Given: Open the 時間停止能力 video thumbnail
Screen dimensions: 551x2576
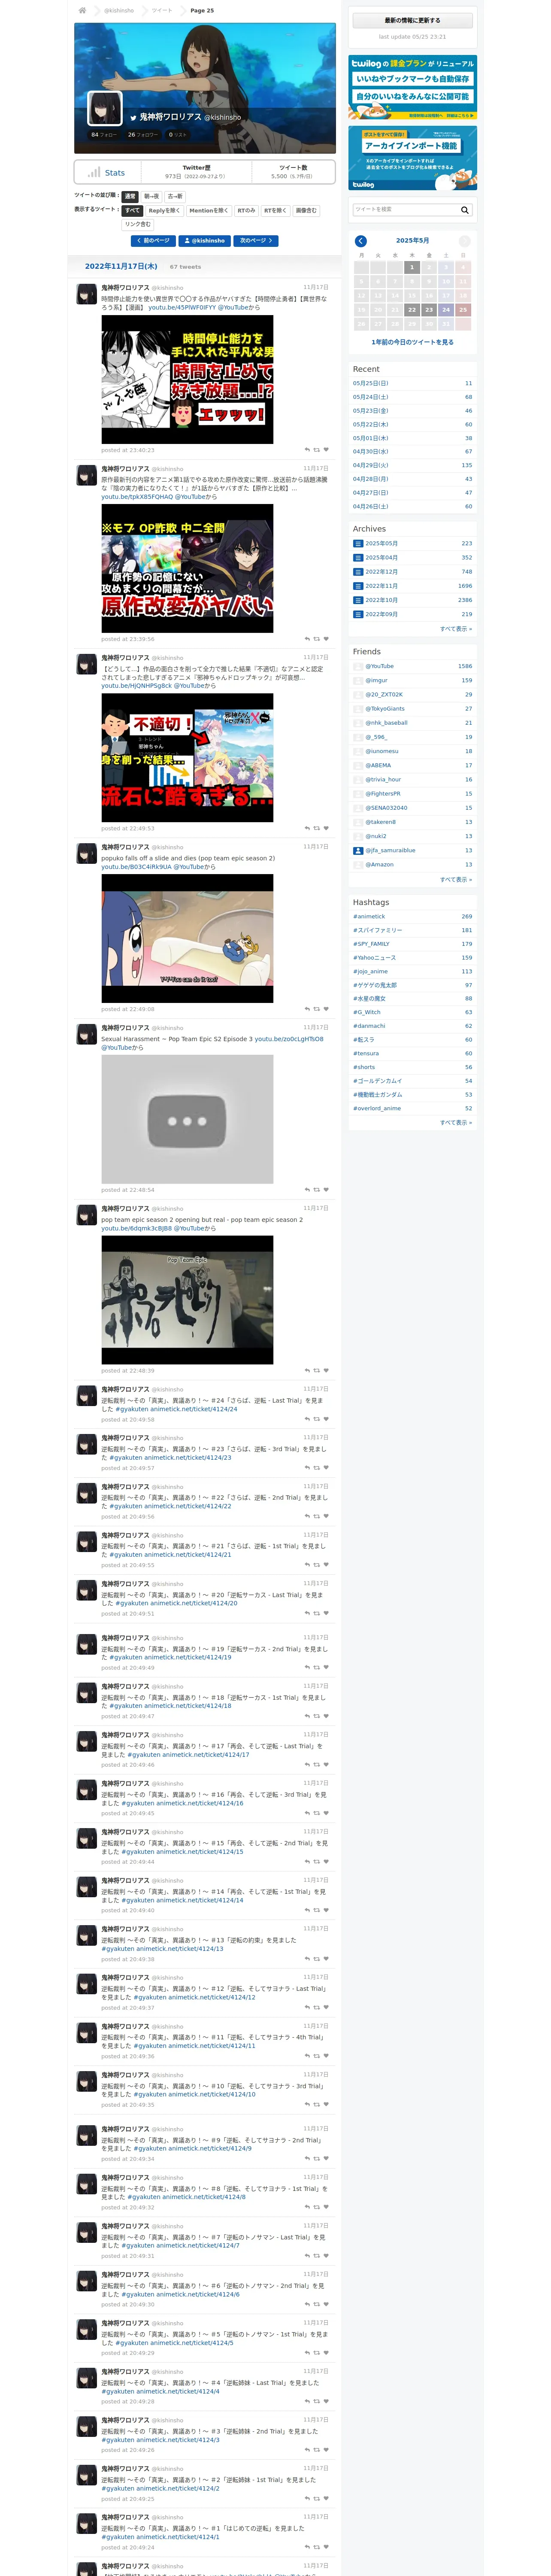Looking at the screenshot, I should (x=187, y=380).
